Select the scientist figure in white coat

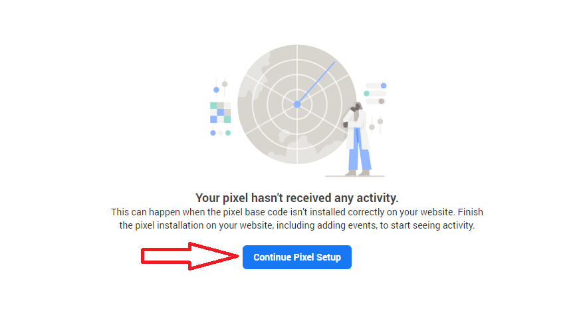(x=358, y=138)
